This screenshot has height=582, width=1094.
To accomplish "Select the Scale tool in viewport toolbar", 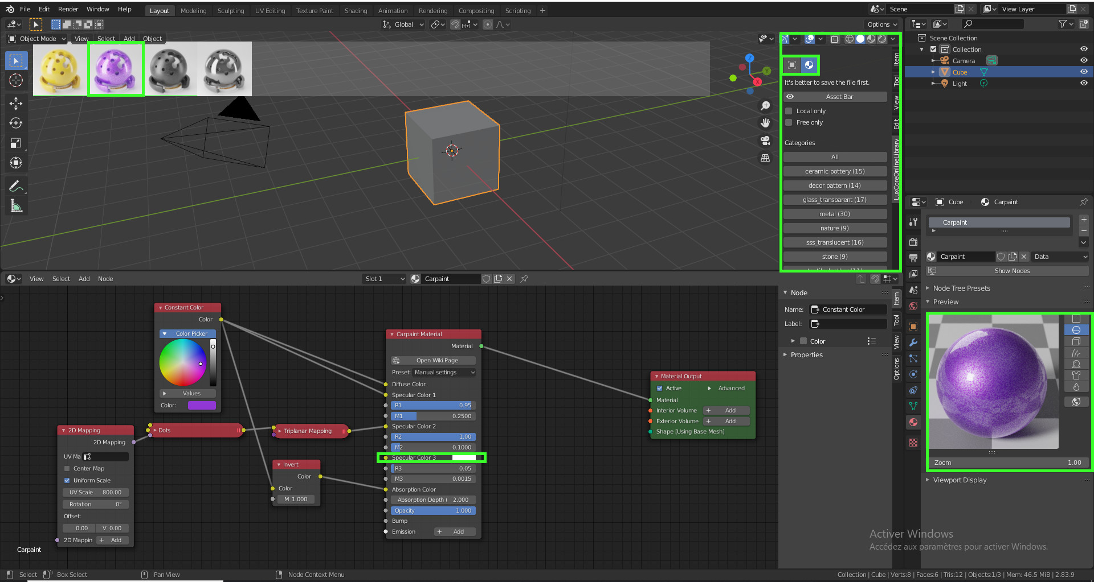I will [x=16, y=143].
